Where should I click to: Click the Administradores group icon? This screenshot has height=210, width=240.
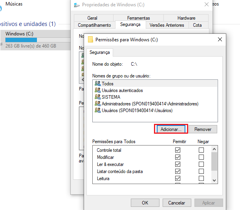(98, 103)
